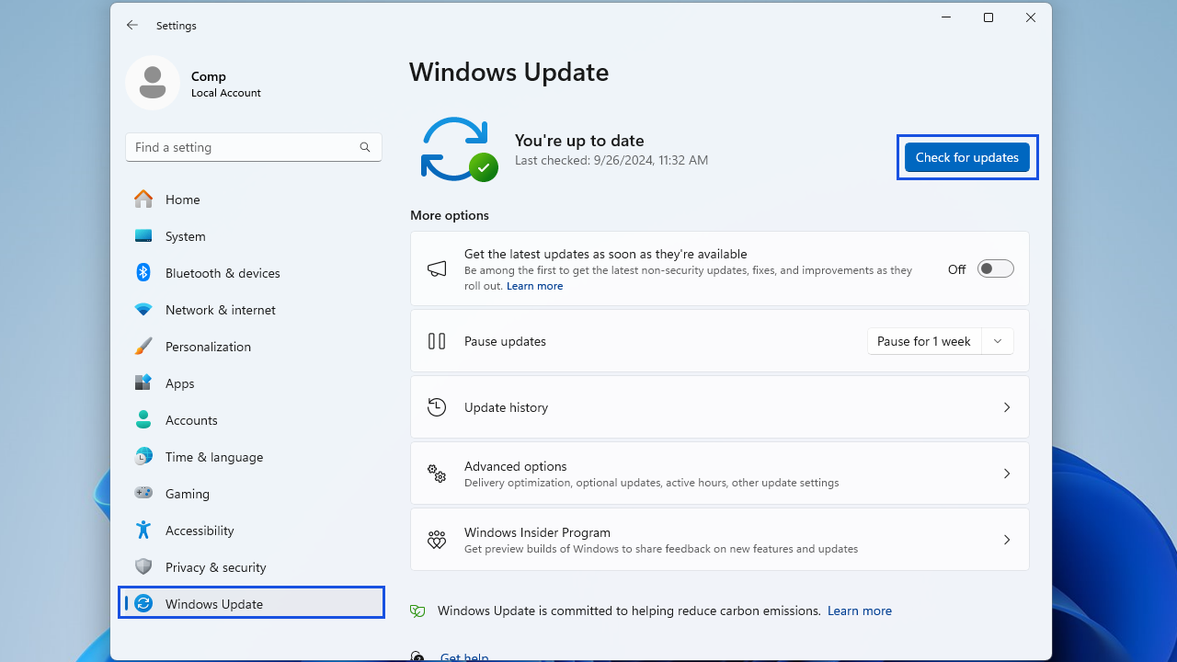Click the megaphone icon for latest updates

437,268
